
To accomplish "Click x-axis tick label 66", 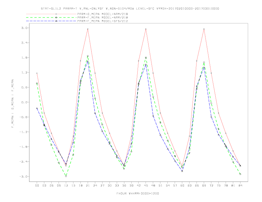I will pos(197,185).
